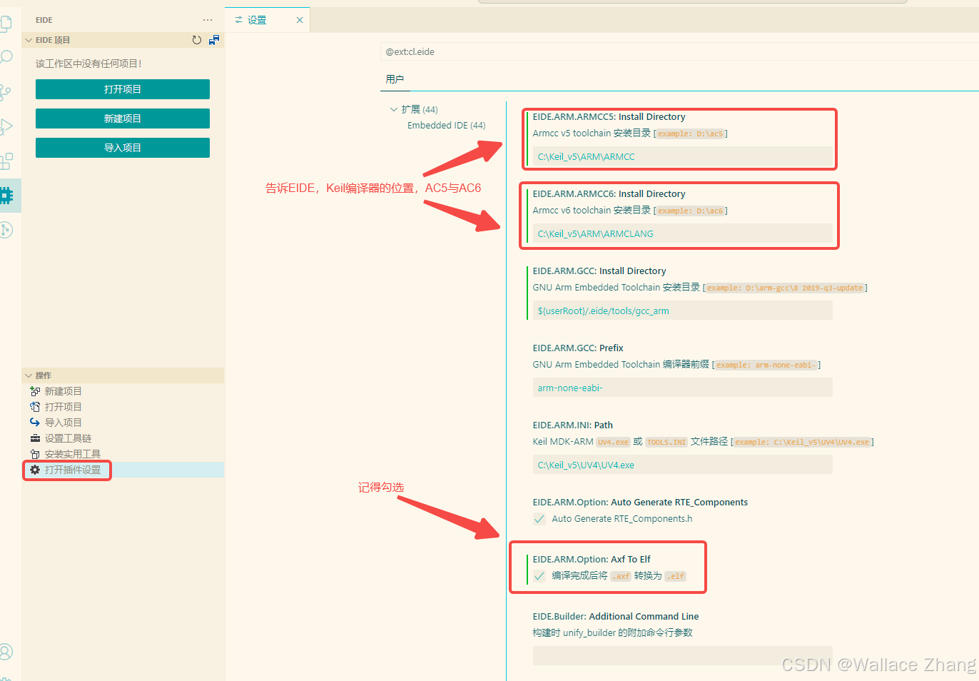Edit the GCC Install Directory field
Screen dimensions: 979x681
click(x=682, y=311)
